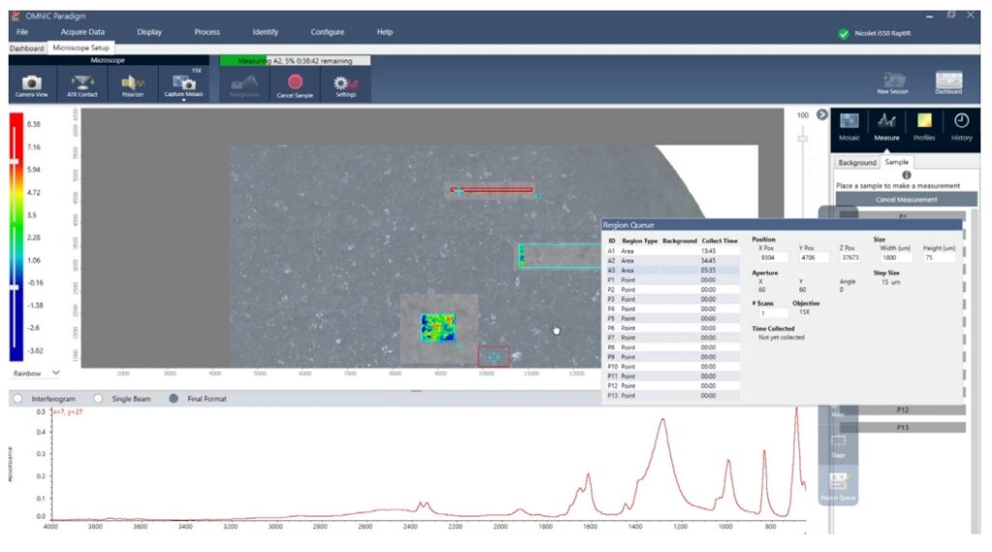Open the Camera View tool
Viewport: 992px width, 552px height.
pyautogui.click(x=31, y=85)
